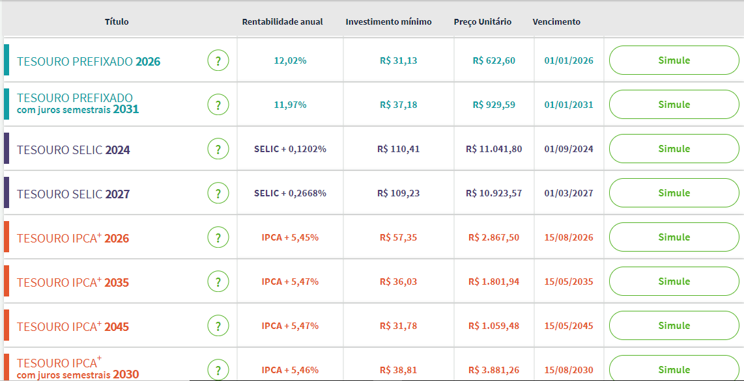The image size is (744, 381).
Task: Click question mark beside Tesouro Selic 2024
Action: point(218,150)
